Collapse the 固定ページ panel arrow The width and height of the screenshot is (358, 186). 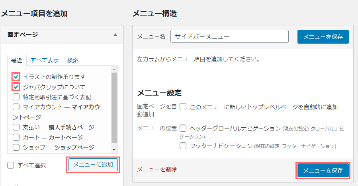coord(115,35)
